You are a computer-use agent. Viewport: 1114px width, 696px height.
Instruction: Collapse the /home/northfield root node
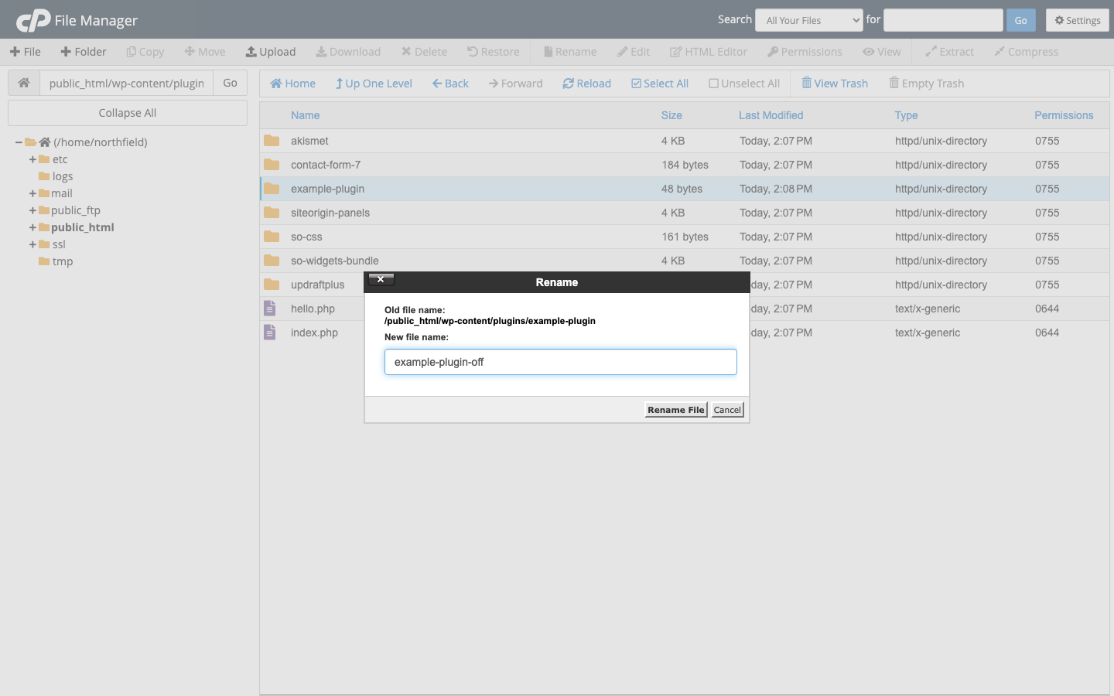pyautogui.click(x=19, y=142)
